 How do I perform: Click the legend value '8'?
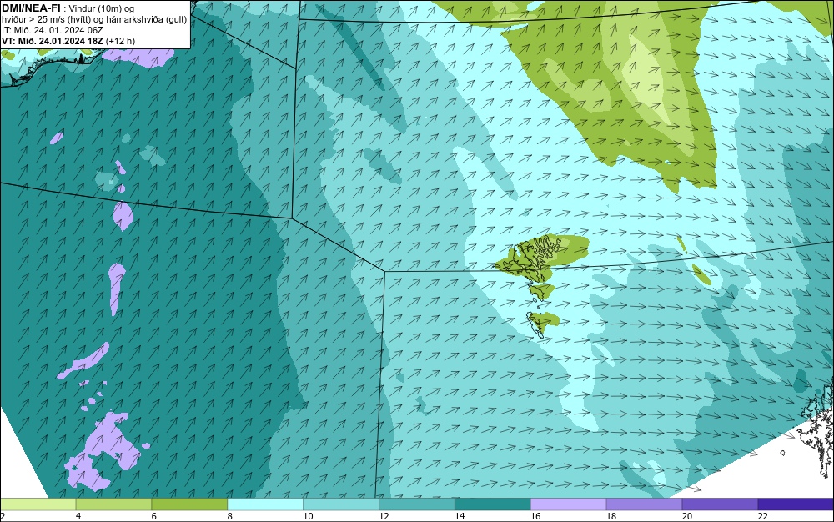[230, 516]
